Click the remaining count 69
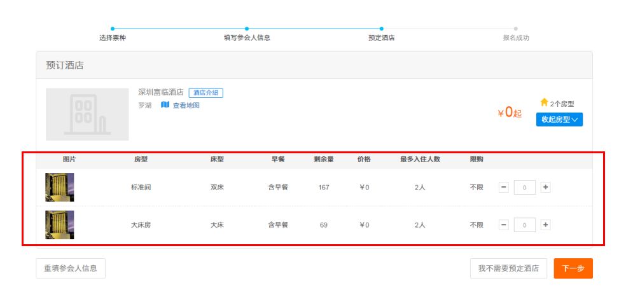Image resolution: width=619 pixels, height=290 pixels. point(324,225)
